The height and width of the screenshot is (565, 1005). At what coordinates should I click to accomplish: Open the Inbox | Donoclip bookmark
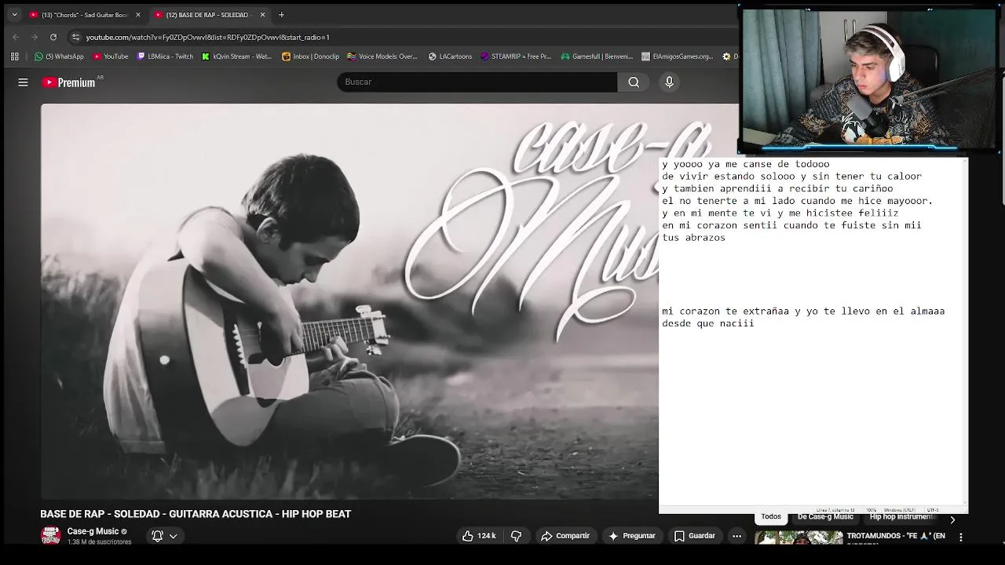pos(310,56)
